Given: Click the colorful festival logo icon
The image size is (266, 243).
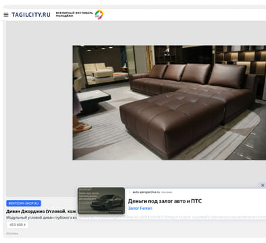Looking at the screenshot, I should coord(99,15).
